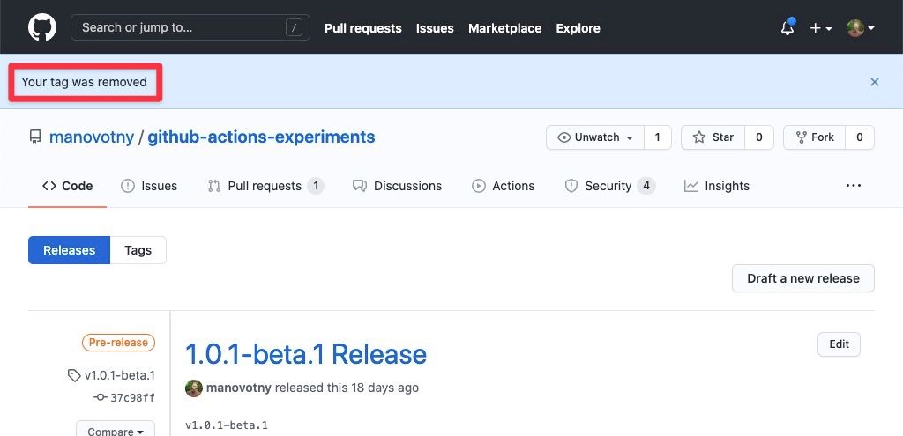Show more tabs via three-dots icon
Viewport: 903px width, 436px height.
tap(854, 185)
